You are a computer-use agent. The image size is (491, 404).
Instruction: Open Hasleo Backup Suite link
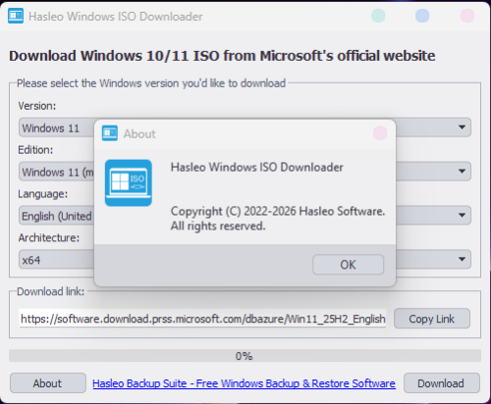point(244,383)
